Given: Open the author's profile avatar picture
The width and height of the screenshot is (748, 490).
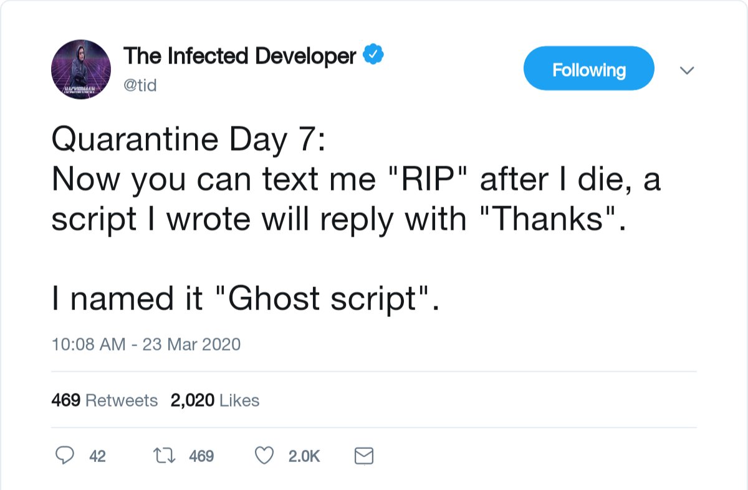Looking at the screenshot, I should [81, 69].
